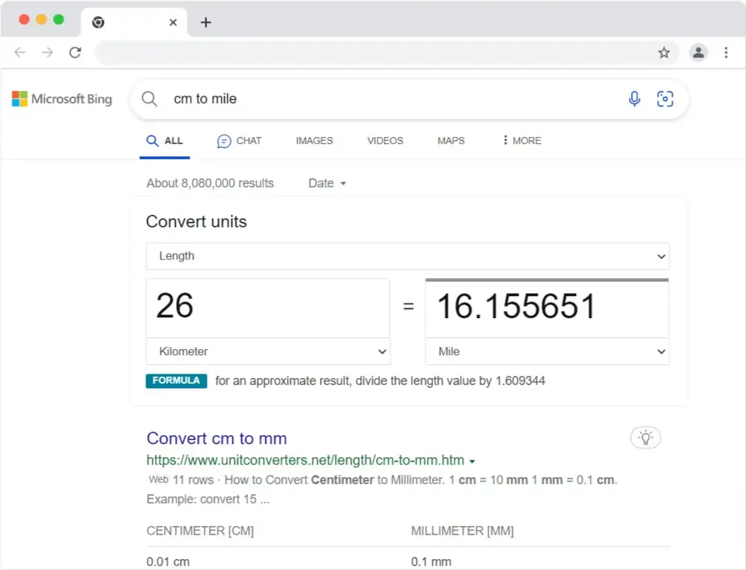Viewport: 746px width, 570px height.
Task: Open the Date filter dropdown
Action: 326,183
